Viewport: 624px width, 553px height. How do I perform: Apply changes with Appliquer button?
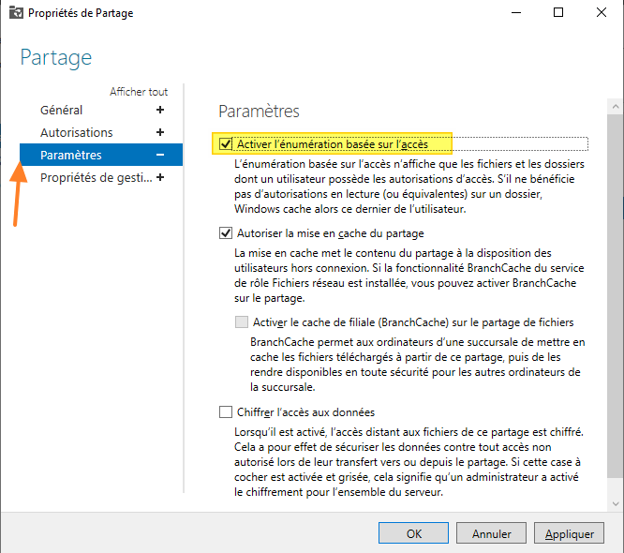point(569,533)
